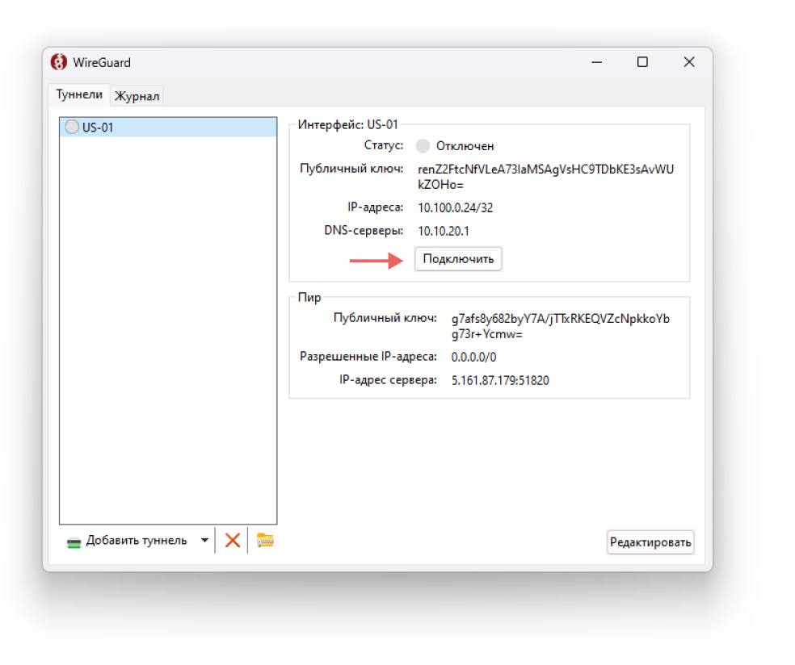Screen dimensions: 795x665
Task: Close the WireGuard window
Action: click(x=688, y=62)
